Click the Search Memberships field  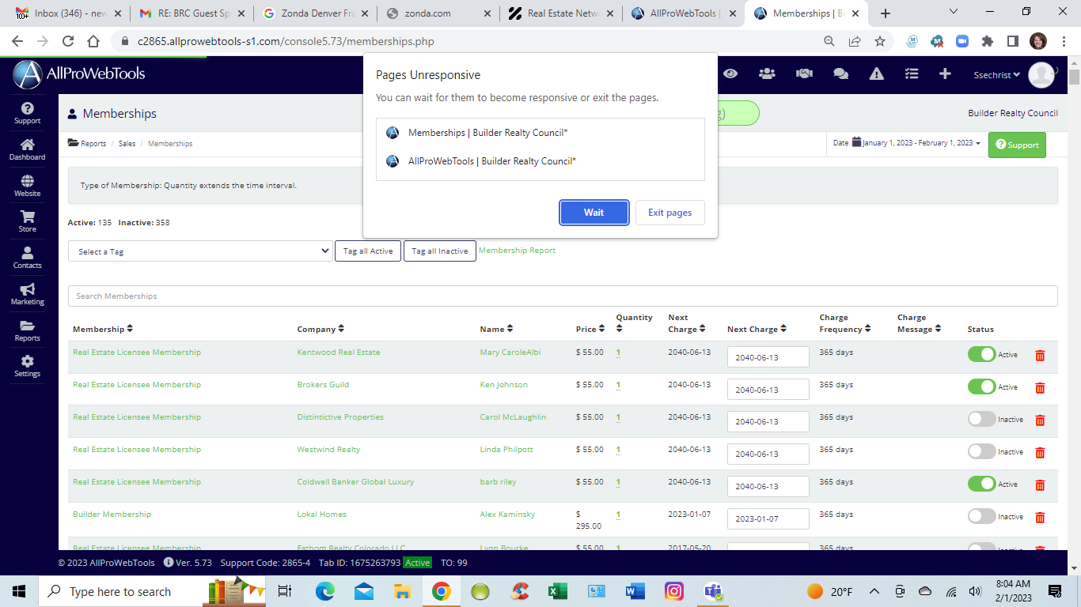(x=563, y=296)
